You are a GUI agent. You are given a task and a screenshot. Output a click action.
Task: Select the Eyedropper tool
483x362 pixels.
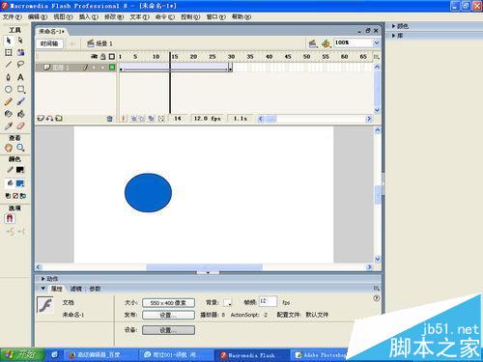(x=9, y=125)
